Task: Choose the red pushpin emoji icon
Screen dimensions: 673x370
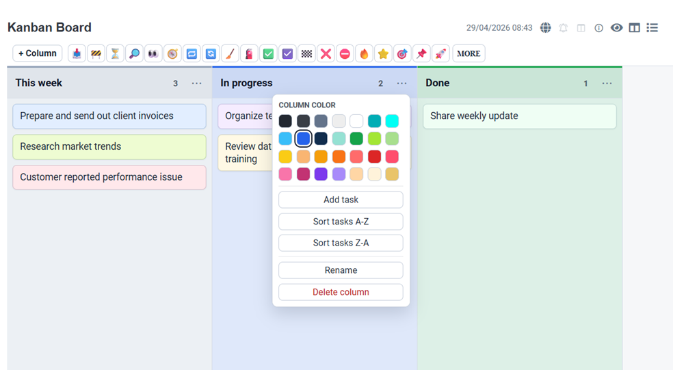Action: 421,53
